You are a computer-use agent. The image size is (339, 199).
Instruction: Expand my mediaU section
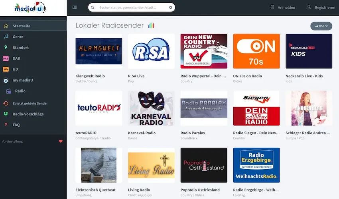22,80
